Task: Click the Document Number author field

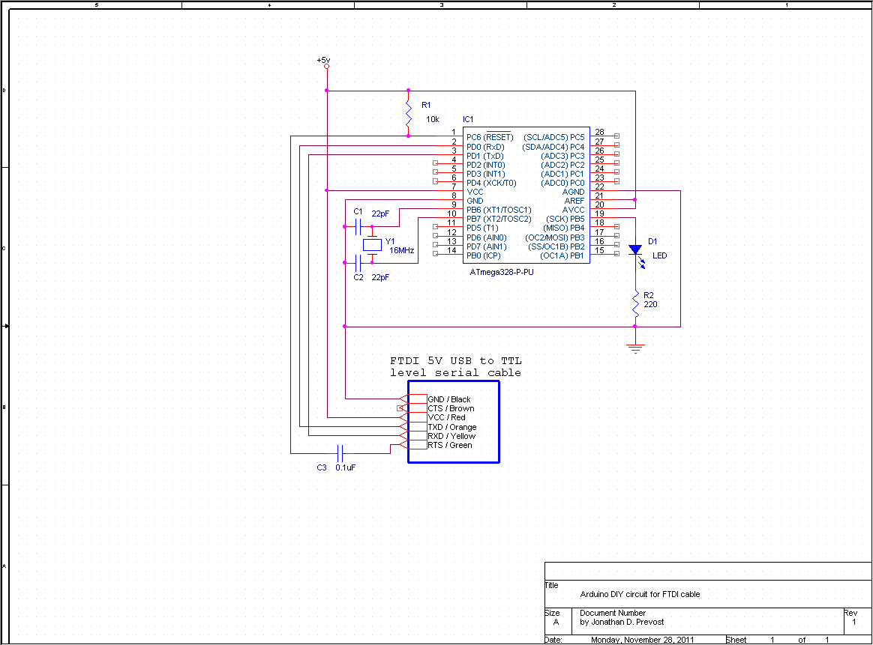Action: 622,622
